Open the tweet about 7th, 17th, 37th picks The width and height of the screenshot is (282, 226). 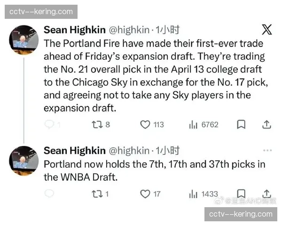point(154,171)
